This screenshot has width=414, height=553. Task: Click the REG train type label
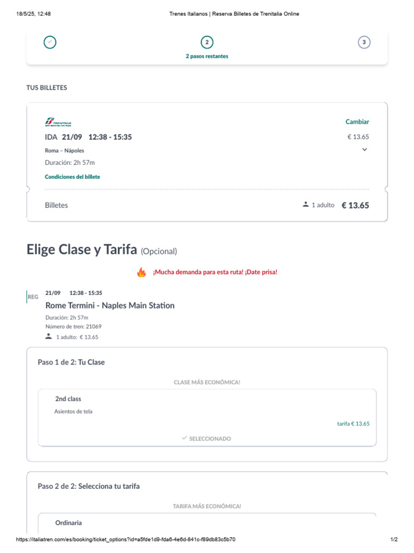pyautogui.click(x=33, y=297)
